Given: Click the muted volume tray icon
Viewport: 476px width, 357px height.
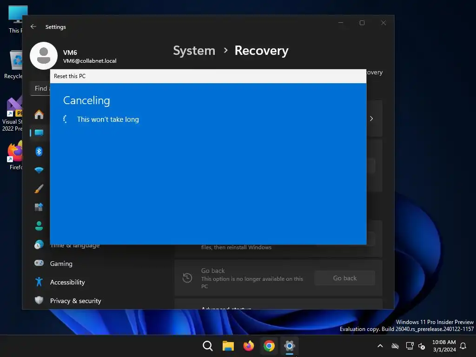Looking at the screenshot, I should click(x=422, y=346).
